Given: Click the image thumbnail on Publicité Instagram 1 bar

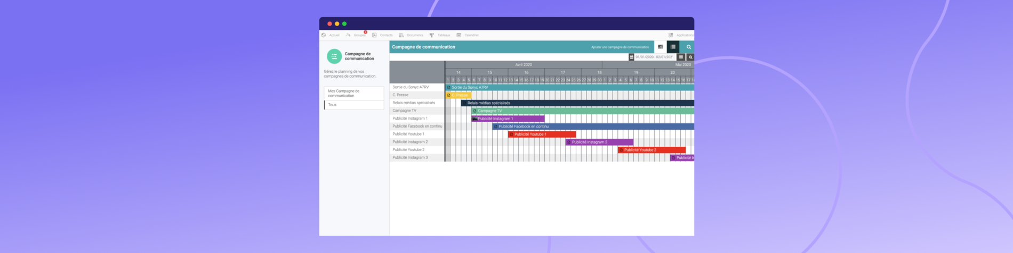Looking at the screenshot, I should 475,119.
